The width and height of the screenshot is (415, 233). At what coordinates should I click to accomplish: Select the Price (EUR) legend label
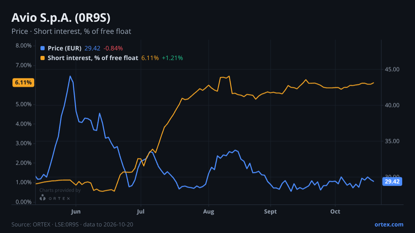(64, 48)
